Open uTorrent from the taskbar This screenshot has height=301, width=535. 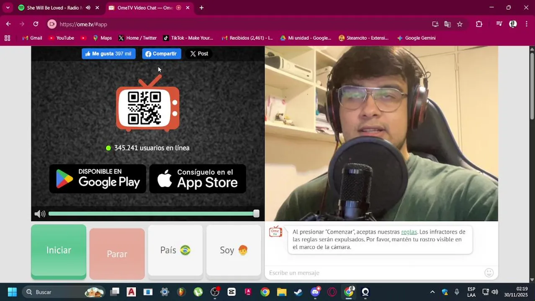198,292
